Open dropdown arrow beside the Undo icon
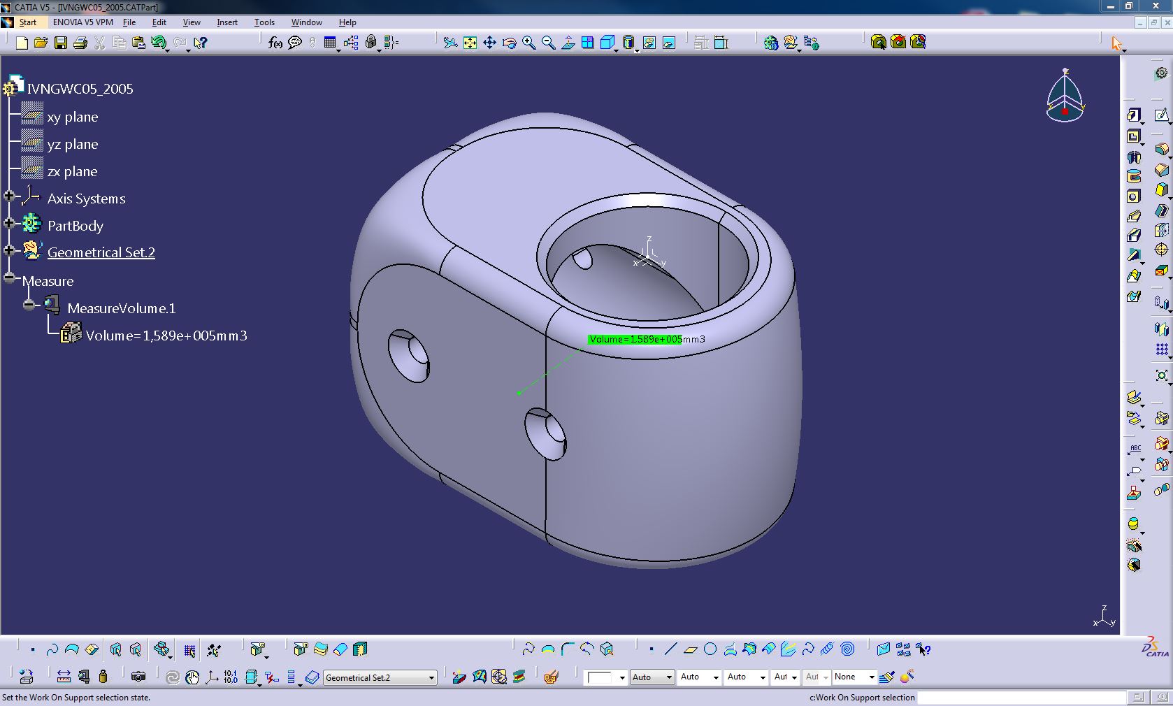Image resolution: width=1173 pixels, height=706 pixels. [168, 50]
